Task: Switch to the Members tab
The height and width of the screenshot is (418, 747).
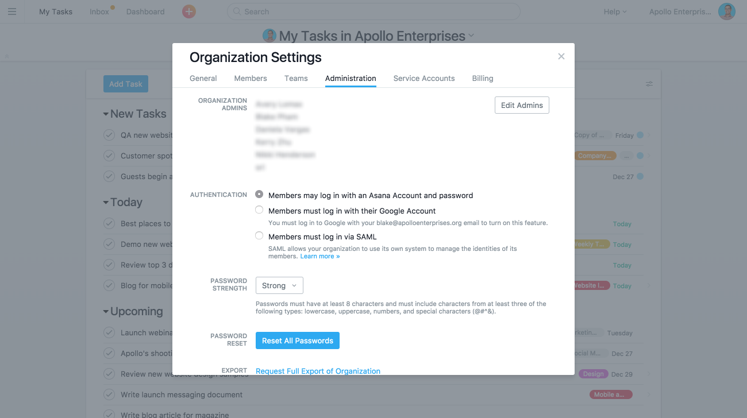Action: (x=251, y=78)
